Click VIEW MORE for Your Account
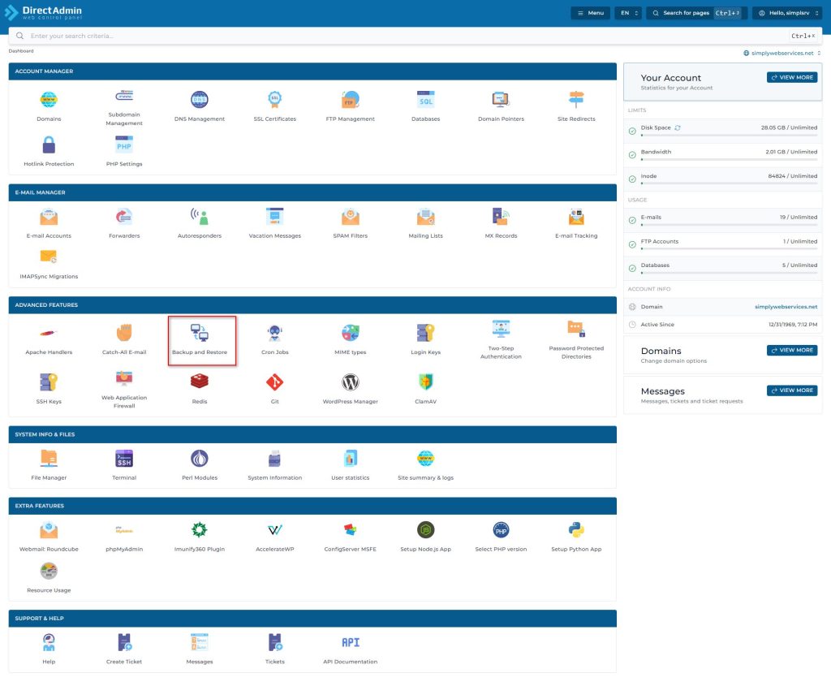The height and width of the screenshot is (686, 831). 792,77
